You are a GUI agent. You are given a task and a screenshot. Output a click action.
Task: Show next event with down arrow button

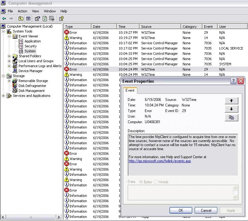point(231,109)
